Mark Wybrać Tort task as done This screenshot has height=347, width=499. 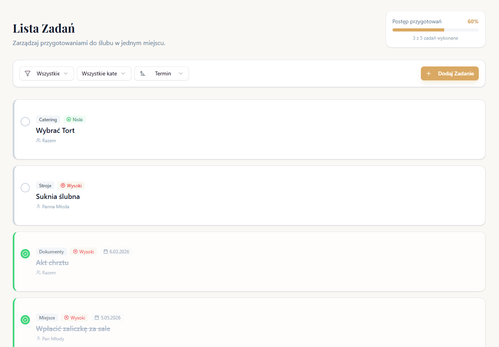click(x=25, y=122)
